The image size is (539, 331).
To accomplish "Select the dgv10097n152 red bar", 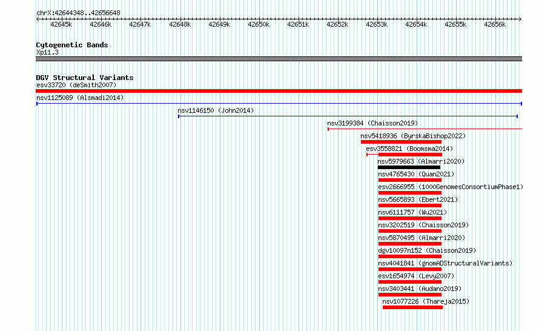I will [410, 256].
